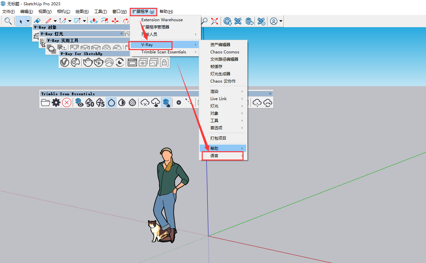Open V-Ray Asset Editor icon

[65, 62]
